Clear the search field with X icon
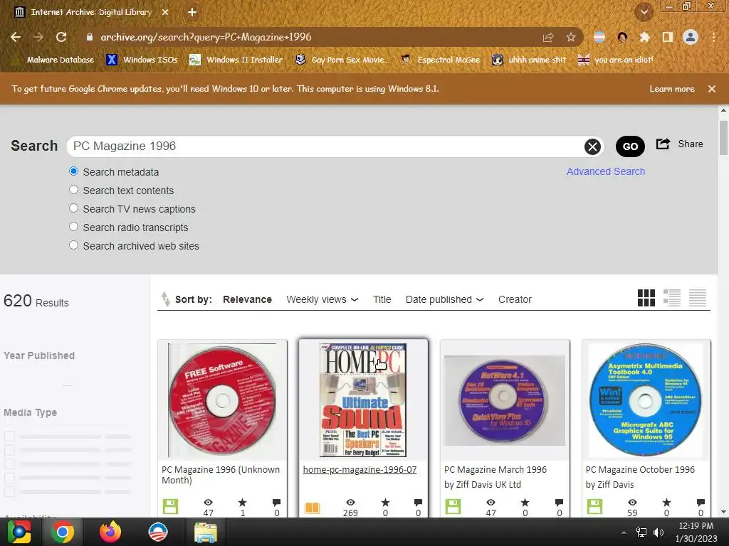 click(592, 146)
